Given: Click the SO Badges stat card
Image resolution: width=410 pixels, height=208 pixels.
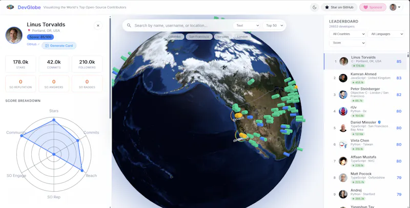Looking at the screenshot, I should click(x=87, y=84).
